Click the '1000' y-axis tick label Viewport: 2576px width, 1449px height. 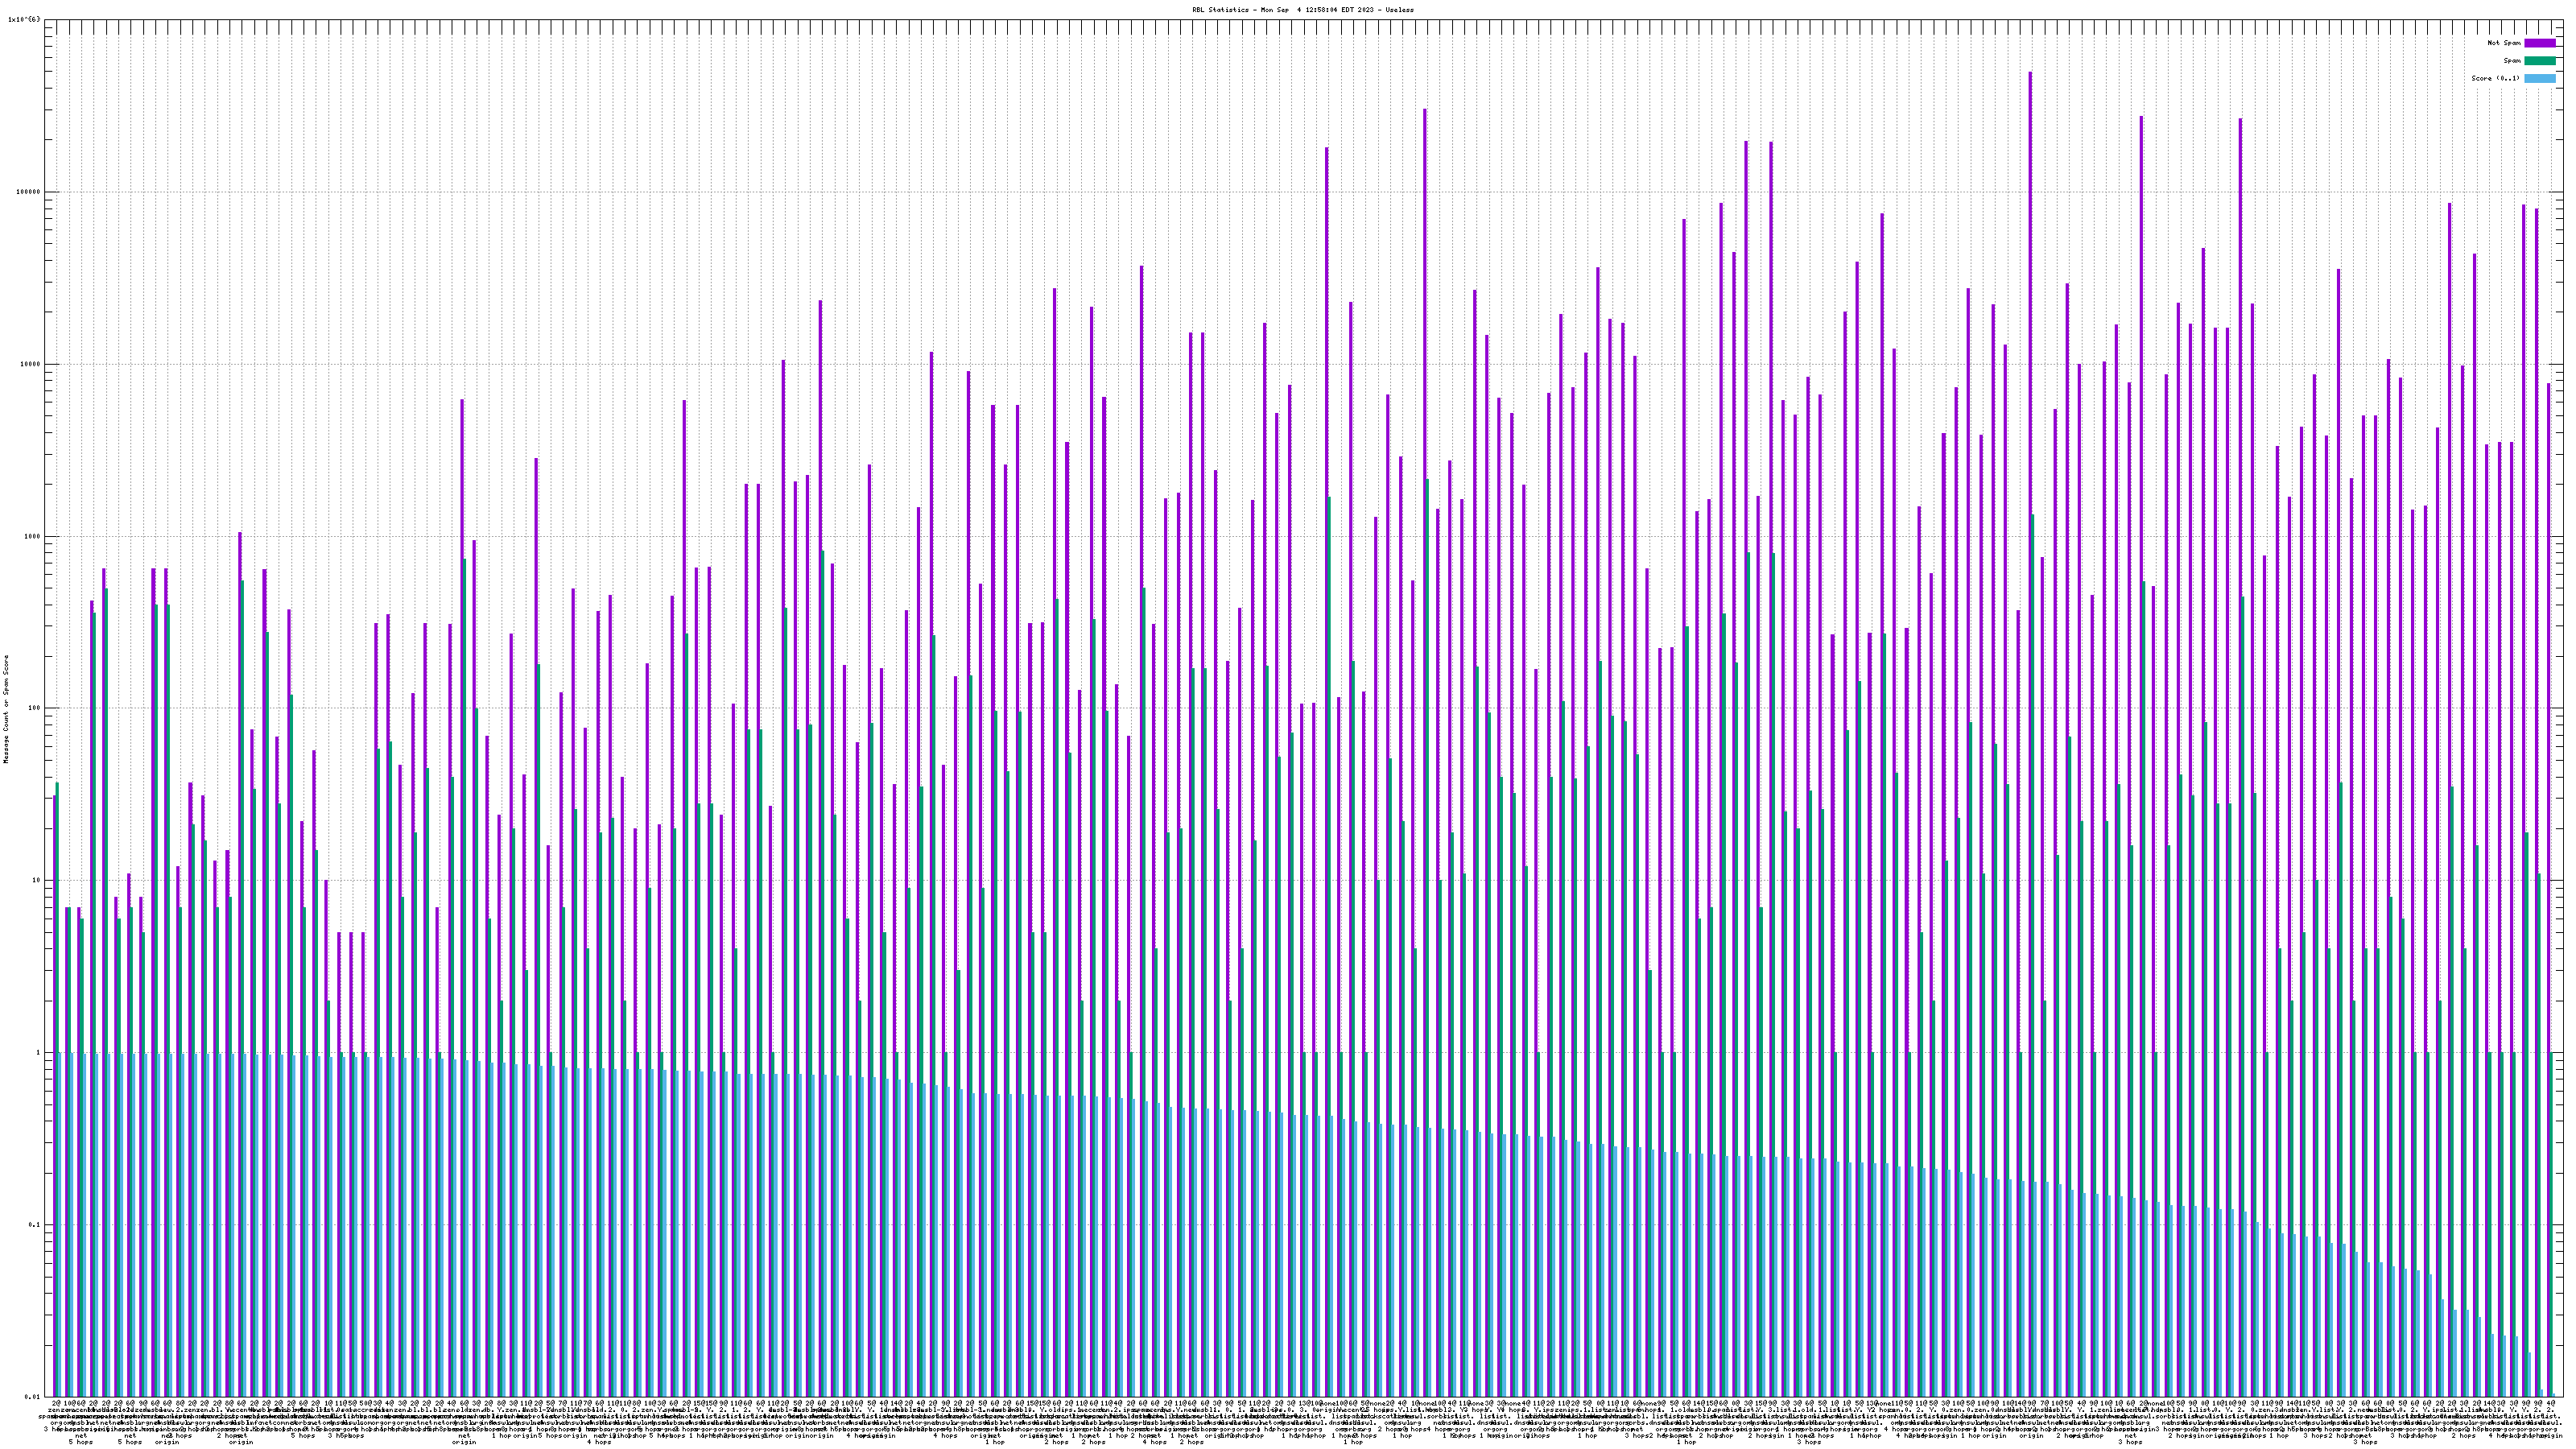32,536
